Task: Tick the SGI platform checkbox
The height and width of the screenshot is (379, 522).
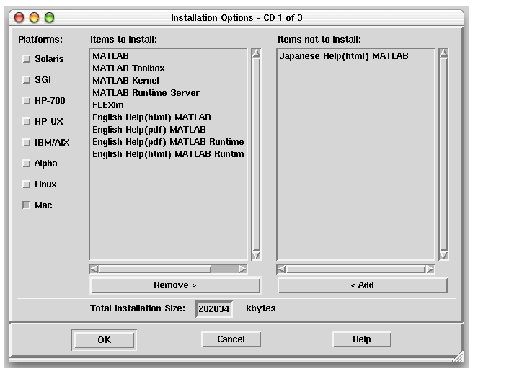Action: [x=26, y=80]
